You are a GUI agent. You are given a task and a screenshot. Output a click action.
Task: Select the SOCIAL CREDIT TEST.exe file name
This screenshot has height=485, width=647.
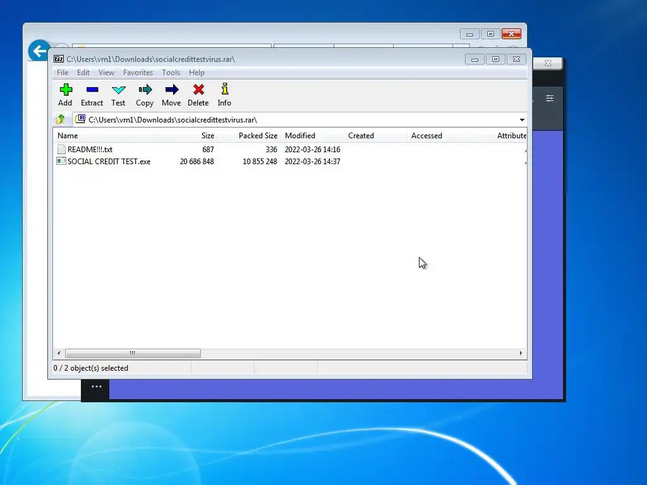pyautogui.click(x=109, y=161)
